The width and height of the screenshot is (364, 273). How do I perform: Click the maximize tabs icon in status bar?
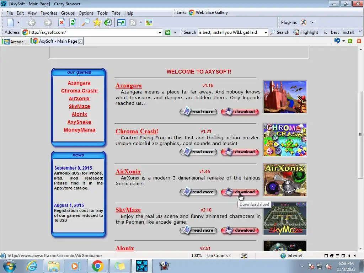coord(326,256)
